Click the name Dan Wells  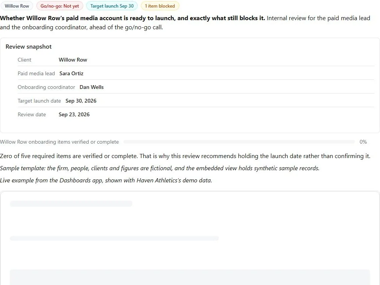tap(92, 87)
